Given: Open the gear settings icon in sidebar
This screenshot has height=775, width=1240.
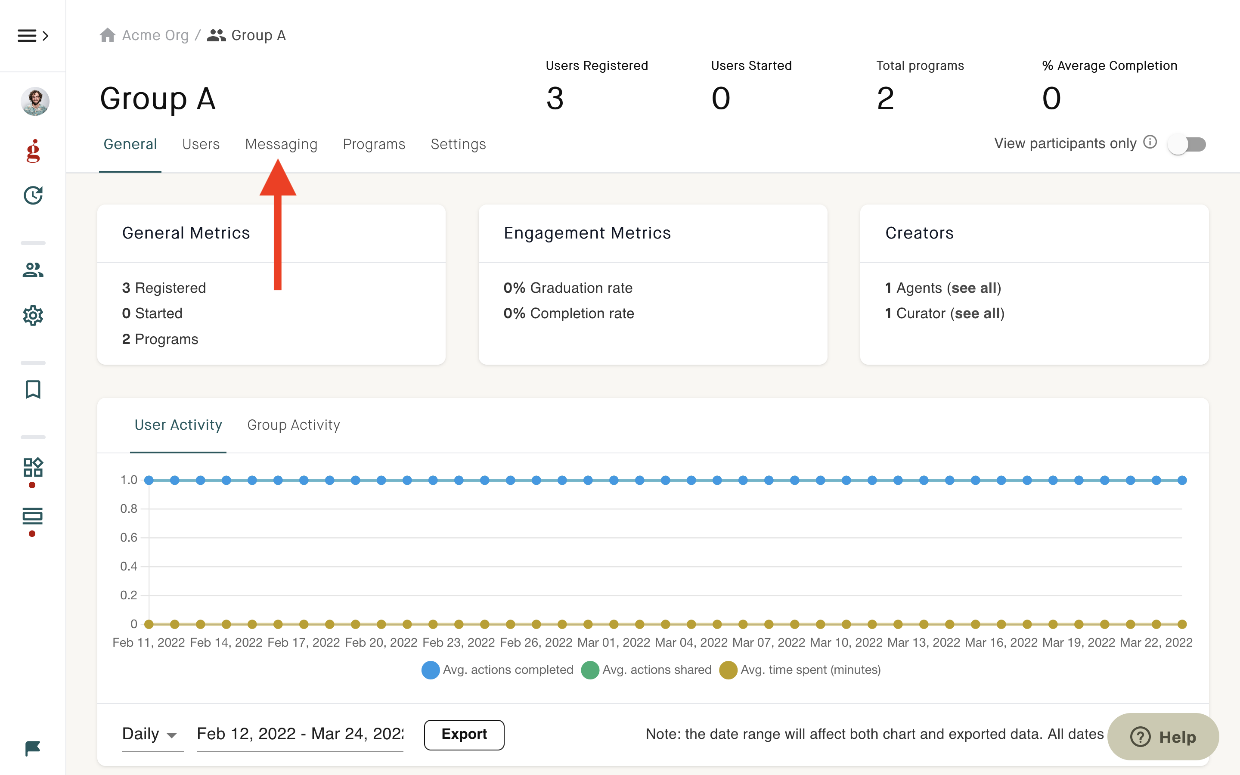Looking at the screenshot, I should point(33,315).
